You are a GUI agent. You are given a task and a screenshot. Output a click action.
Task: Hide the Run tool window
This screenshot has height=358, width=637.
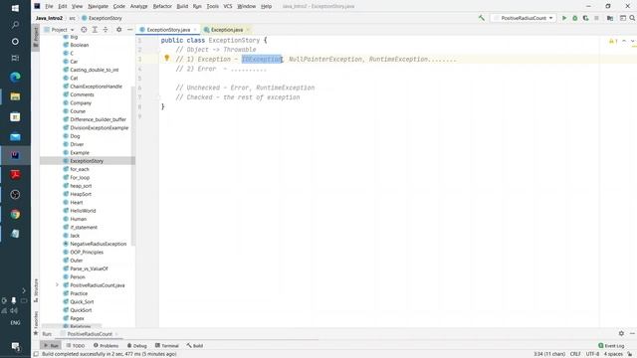click(632, 333)
